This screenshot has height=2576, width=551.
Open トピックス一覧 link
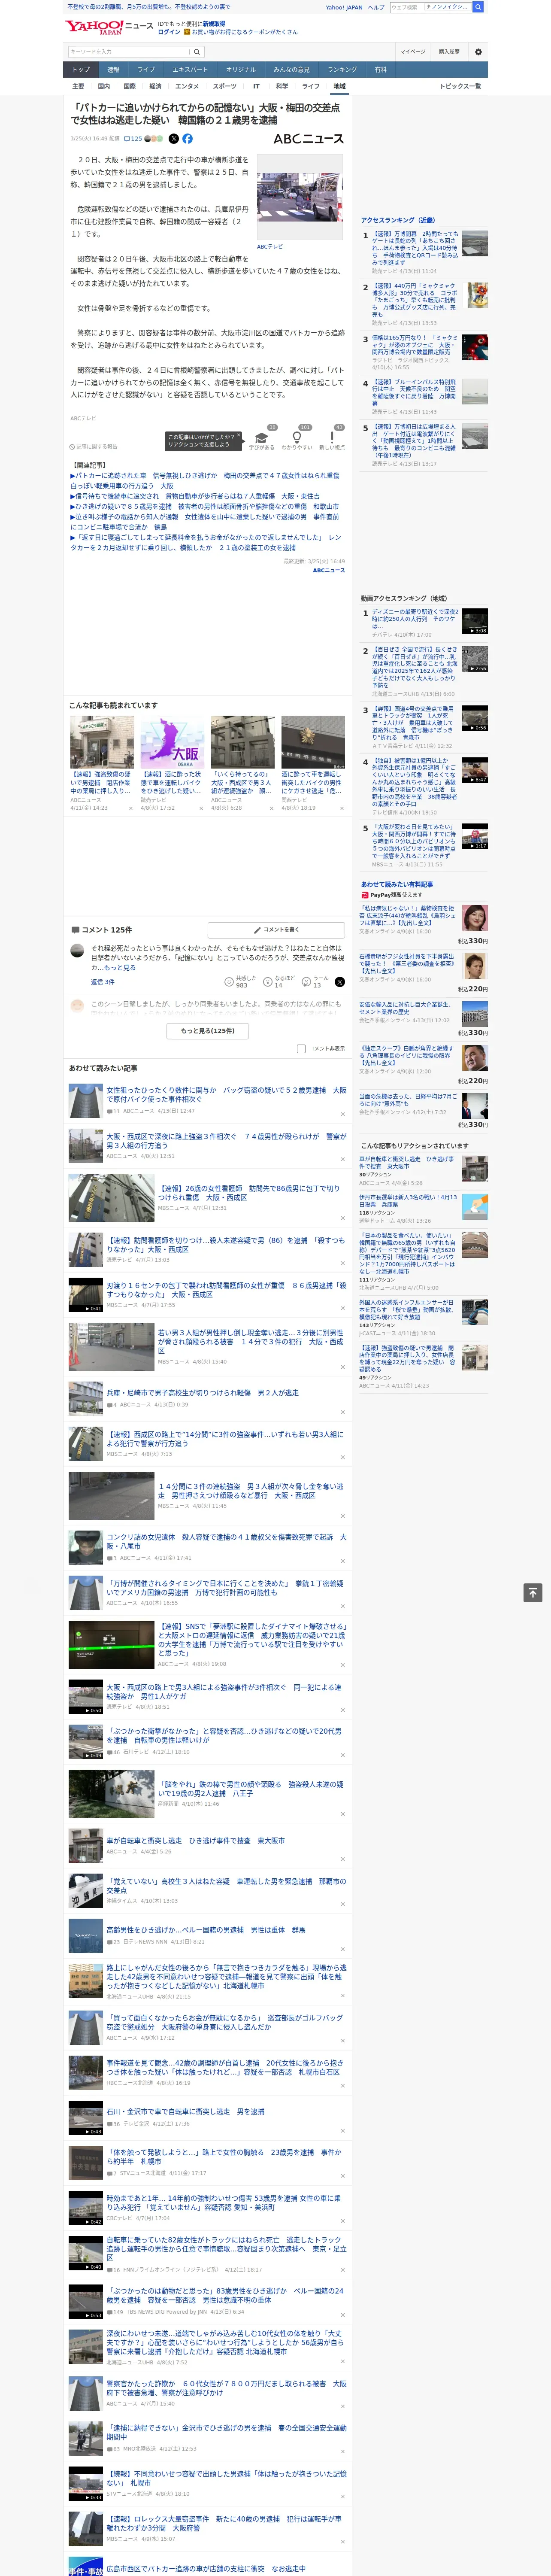point(460,86)
